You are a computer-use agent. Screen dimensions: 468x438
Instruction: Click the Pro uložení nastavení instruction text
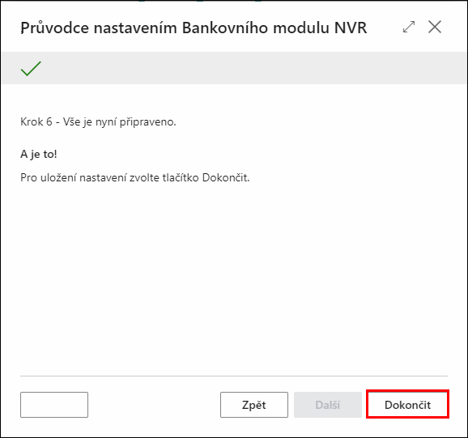point(135,178)
